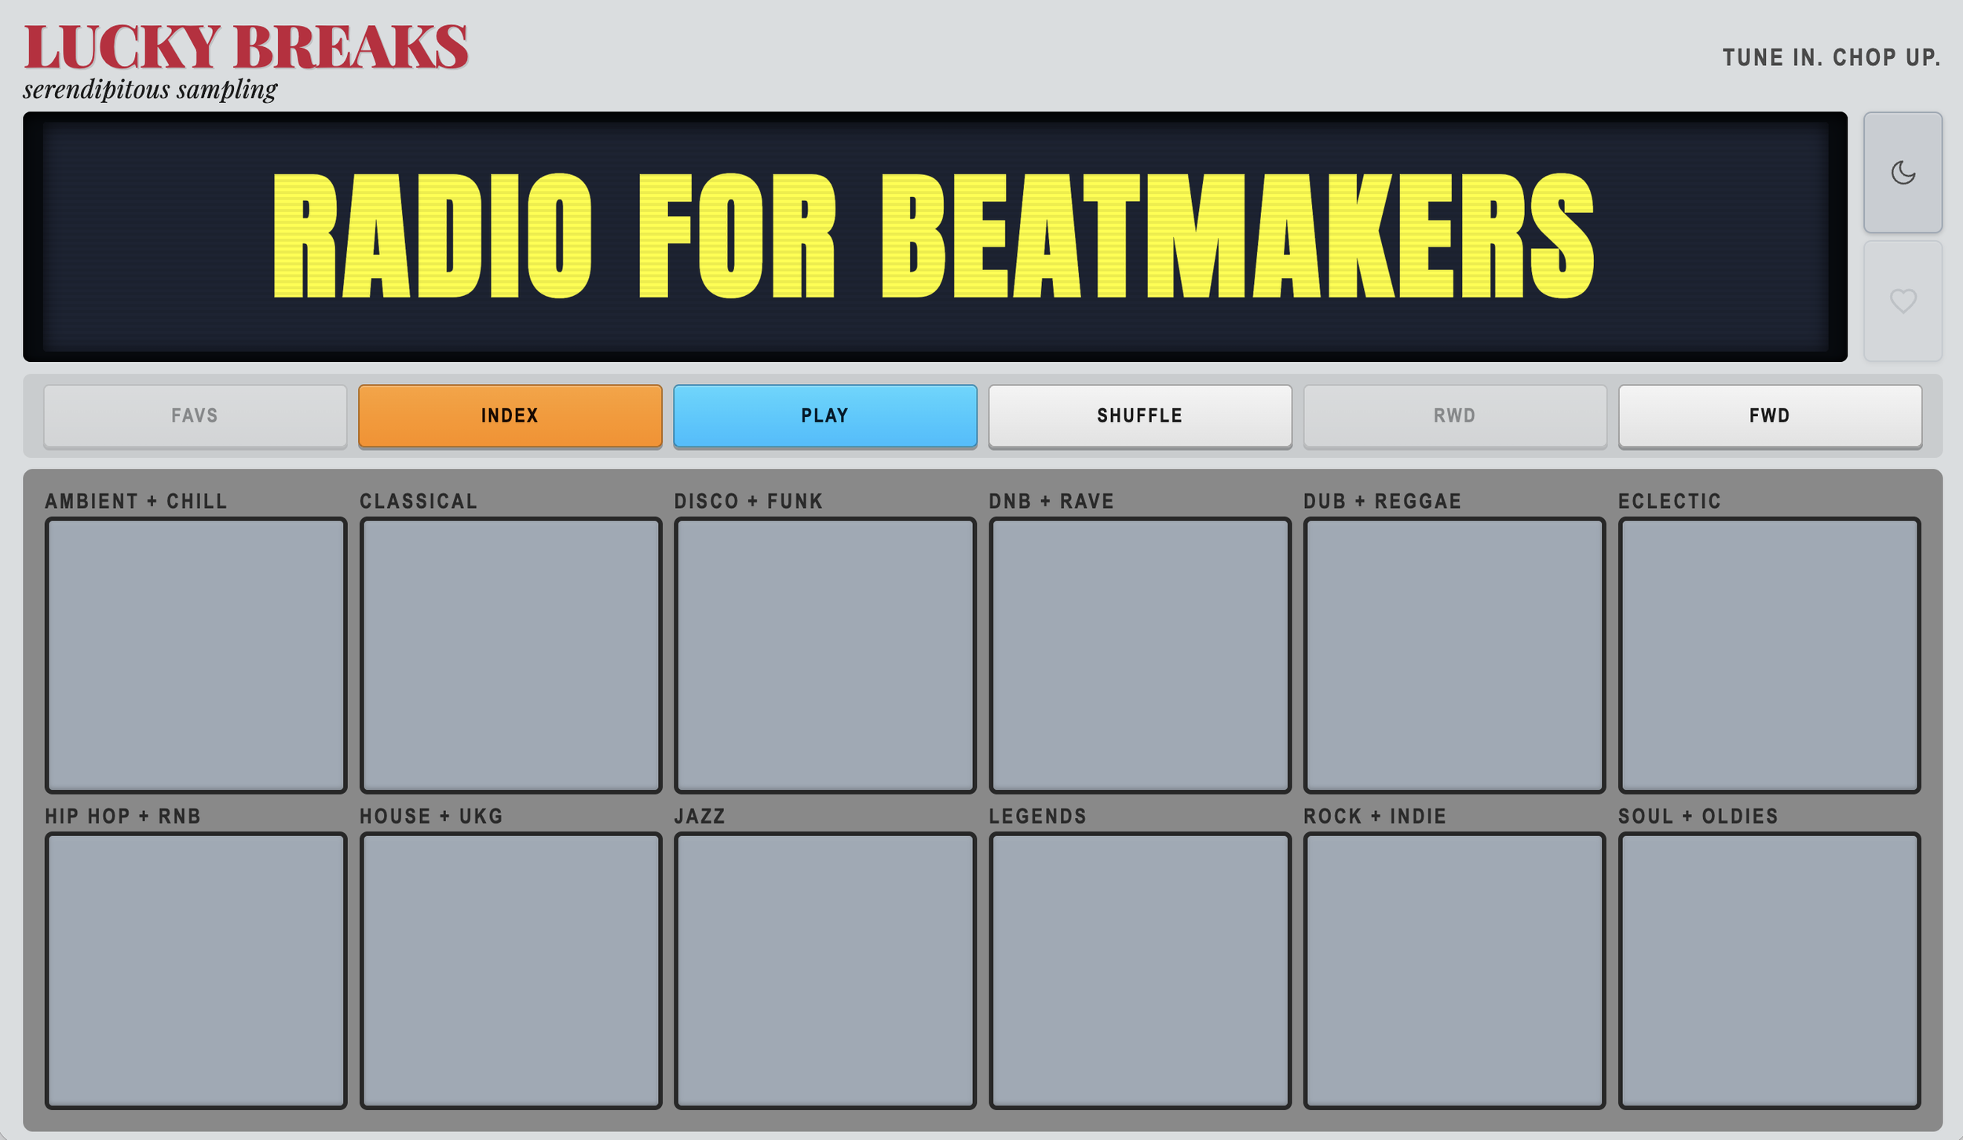1963x1140 pixels.
Task: Click the RWD button
Action: [x=1454, y=415]
